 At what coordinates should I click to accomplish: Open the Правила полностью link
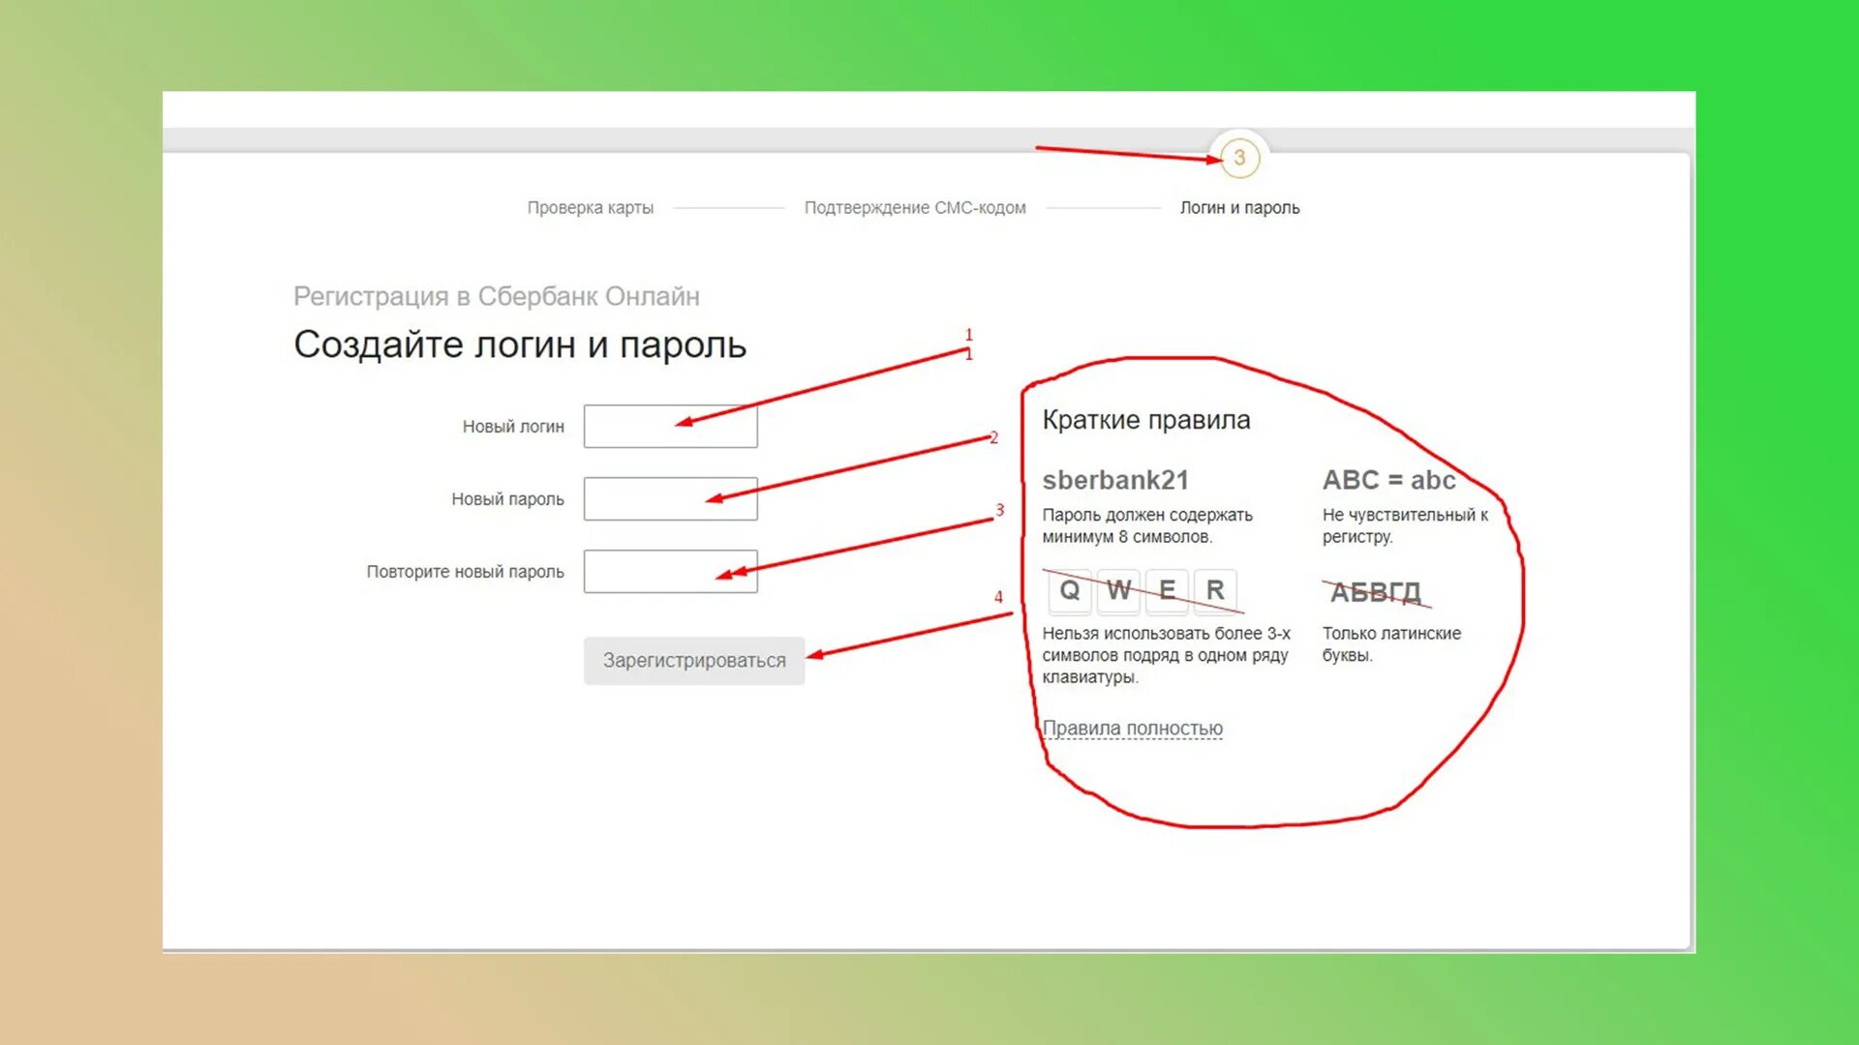(1132, 728)
